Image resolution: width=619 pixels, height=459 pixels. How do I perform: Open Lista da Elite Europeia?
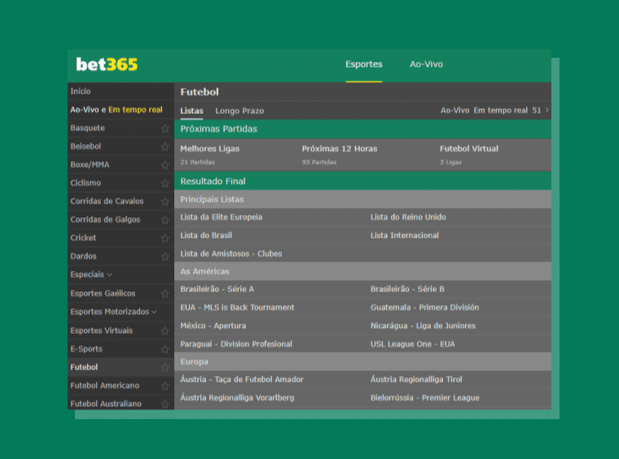(x=221, y=217)
